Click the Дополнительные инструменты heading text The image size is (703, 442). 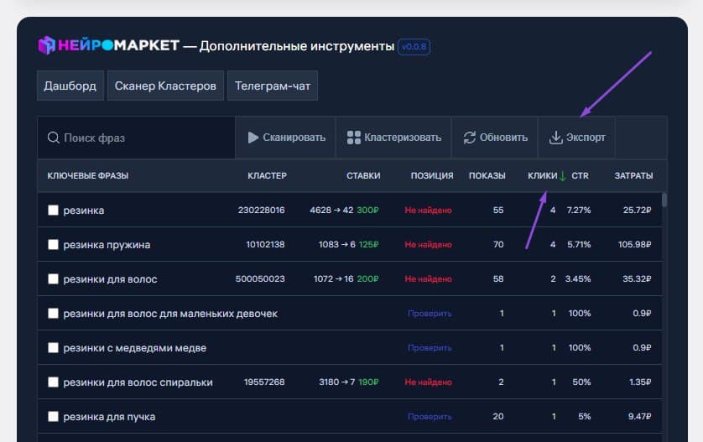[297, 46]
